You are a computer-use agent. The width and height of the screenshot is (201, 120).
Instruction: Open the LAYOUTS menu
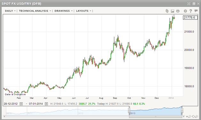pos(84,11)
